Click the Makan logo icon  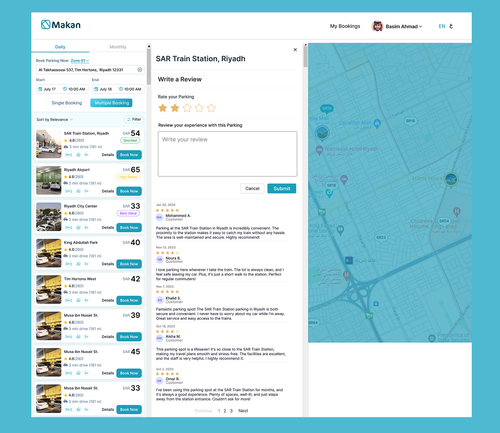click(46, 25)
